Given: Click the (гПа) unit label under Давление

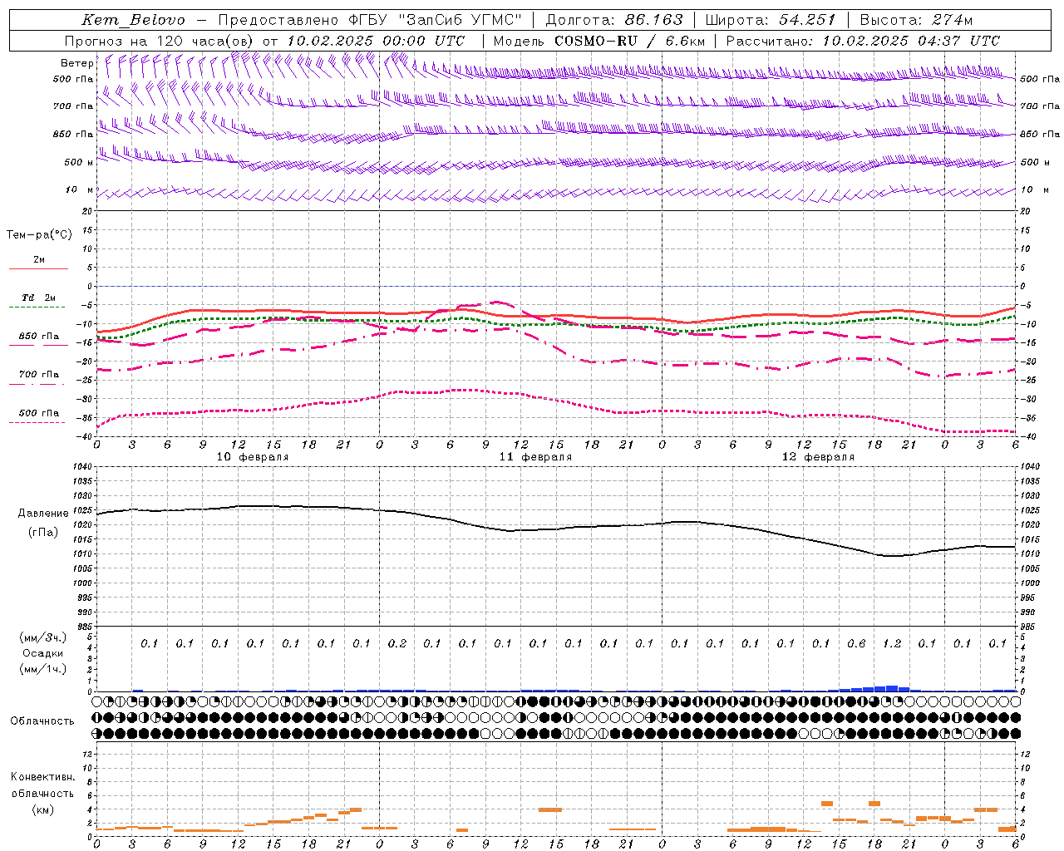Looking at the screenshot, I should (x=43, y=533).
